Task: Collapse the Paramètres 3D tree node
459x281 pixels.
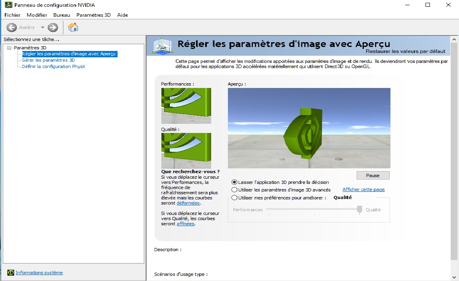Action: point(10,48)
